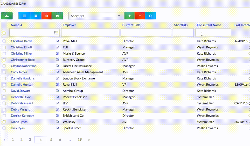250x146 pixels.
Task: Click the red circle-x toolbar button
Action: tap(47, 16)
